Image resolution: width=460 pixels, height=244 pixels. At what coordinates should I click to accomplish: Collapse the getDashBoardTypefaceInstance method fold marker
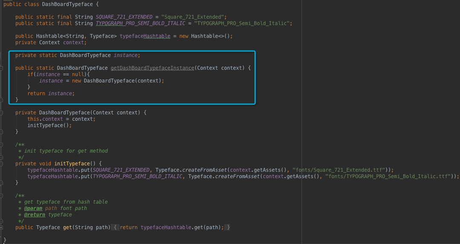pos(1,68)
